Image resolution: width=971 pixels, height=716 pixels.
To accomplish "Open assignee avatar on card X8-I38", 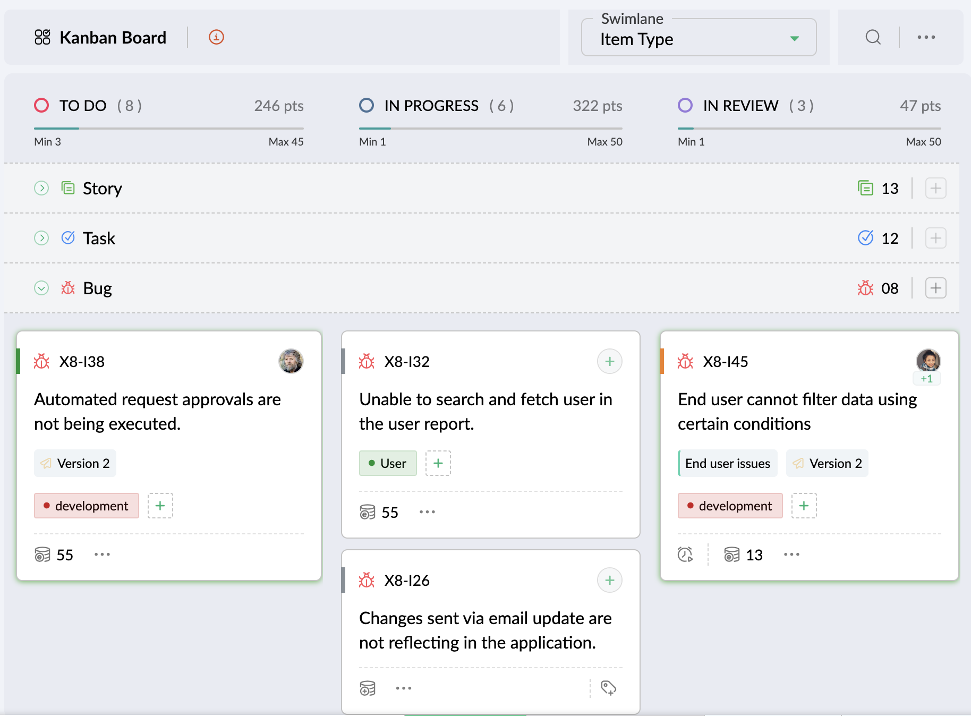I will click(291, 362).
